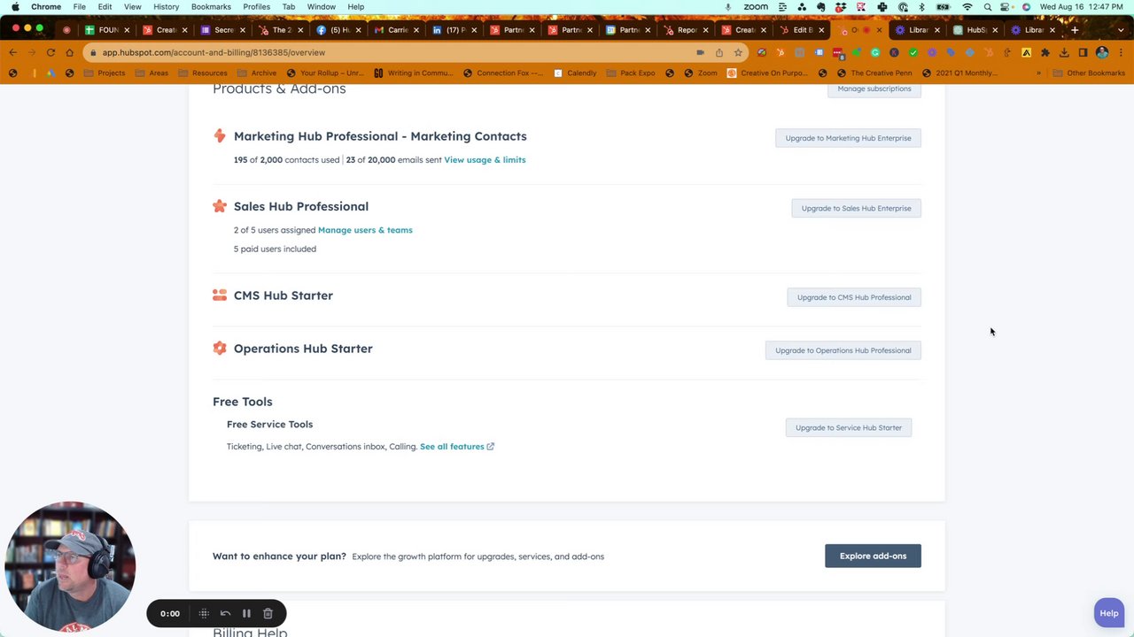Click the menu bar date and time

pyautogui.click(x=1083, y=6)
